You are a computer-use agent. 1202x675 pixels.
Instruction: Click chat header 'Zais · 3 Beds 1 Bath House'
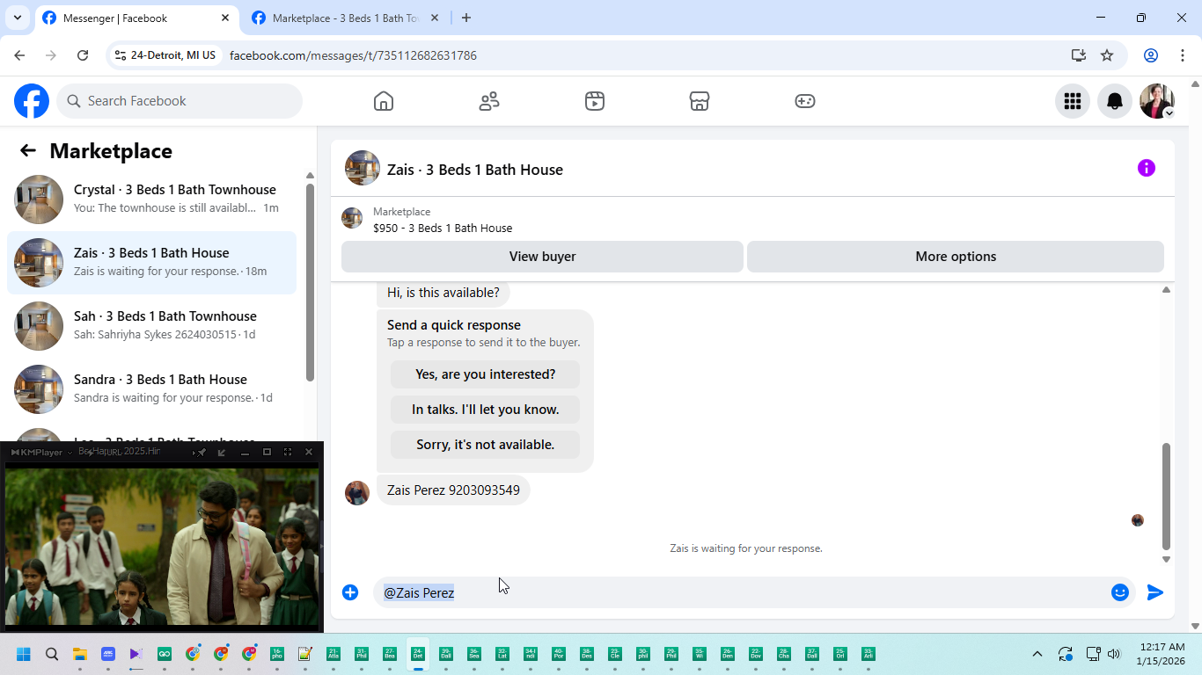[x=475, y=170]
